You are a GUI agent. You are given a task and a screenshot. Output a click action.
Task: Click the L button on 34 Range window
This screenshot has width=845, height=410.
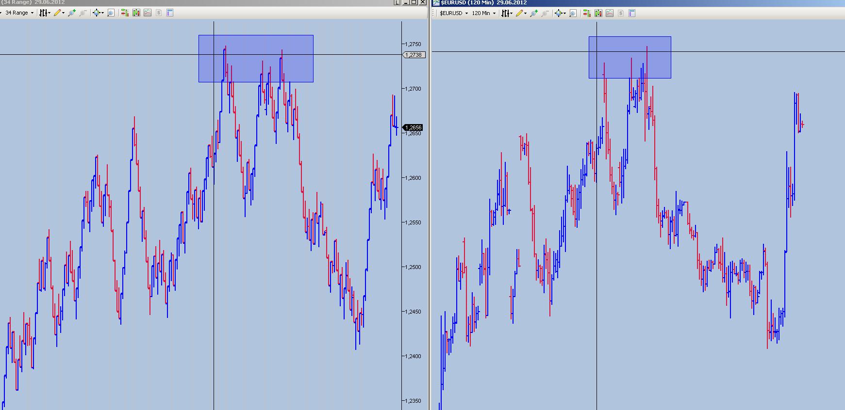(x=398, y=2)
